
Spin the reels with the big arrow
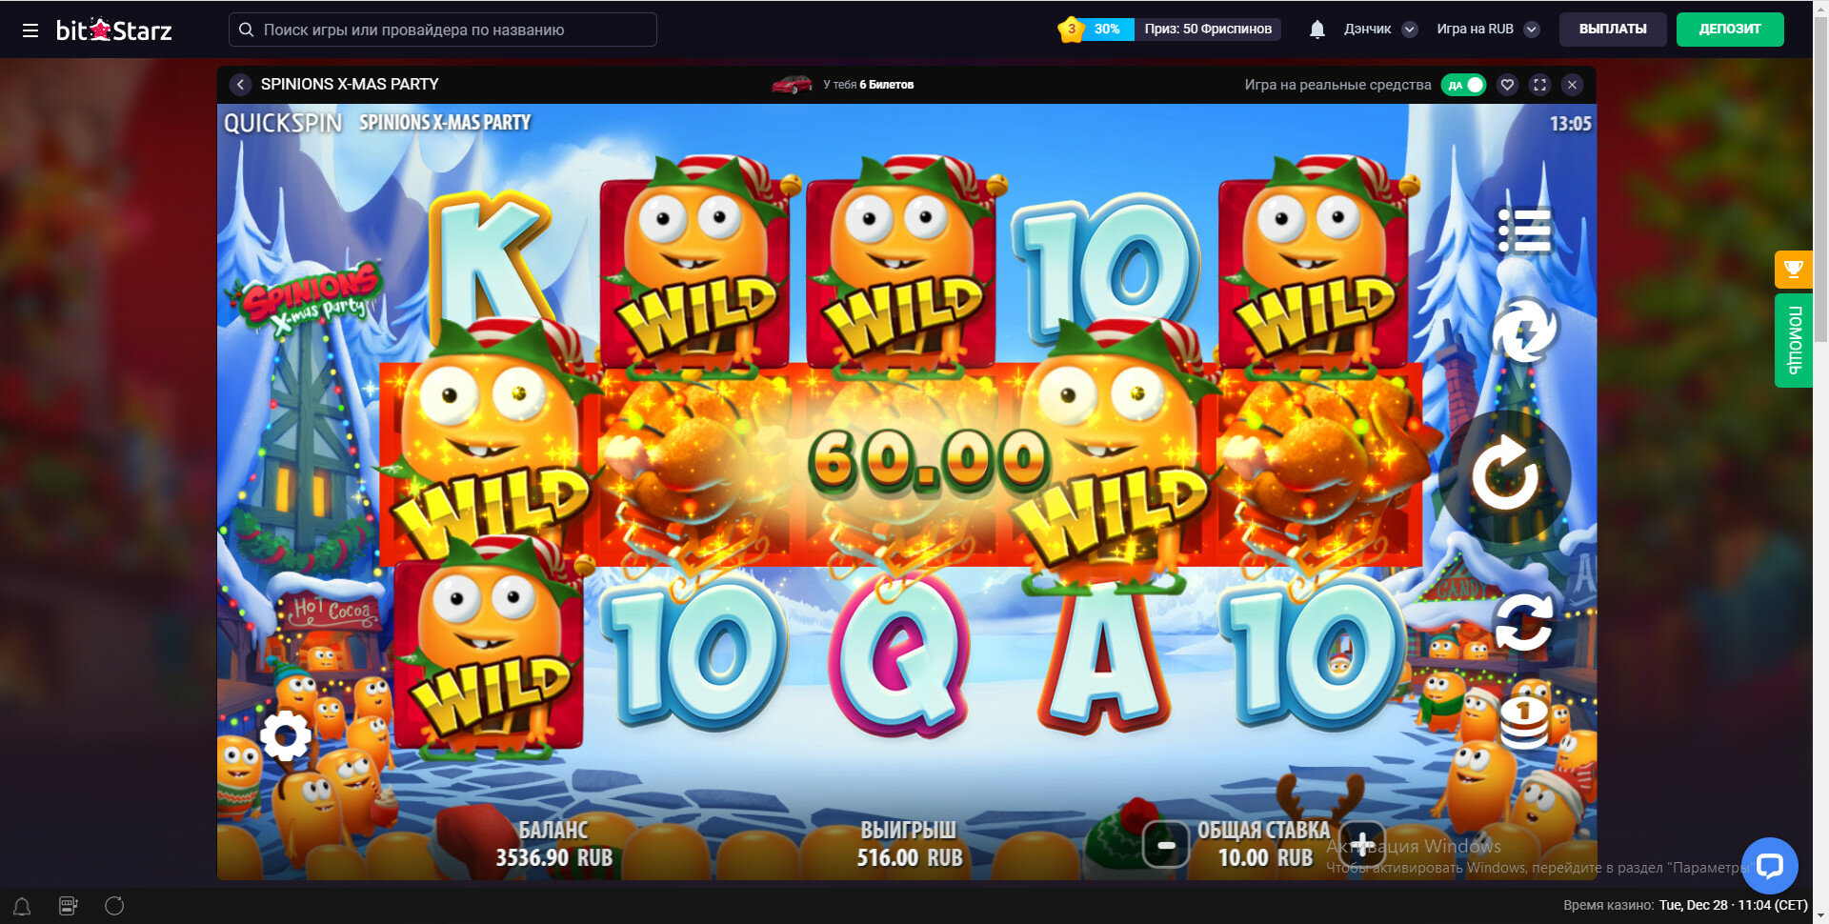click(x=1504, y=475)
